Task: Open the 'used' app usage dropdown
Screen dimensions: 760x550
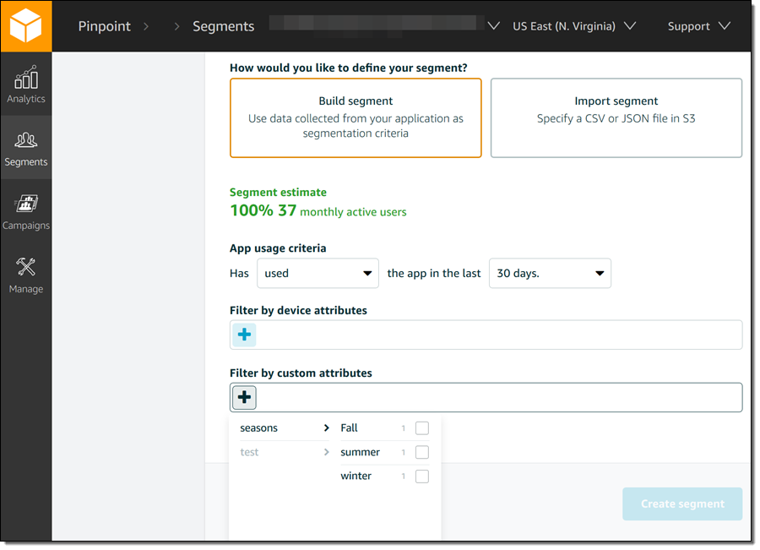Action: click(318, 274)
